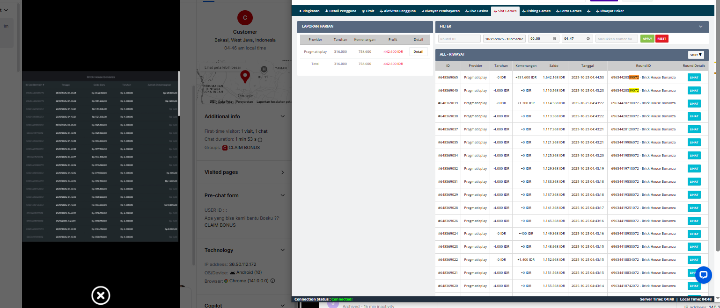Click LIHAT for round #648369040
Viewport: 720px width, 308px height.
[694, 91]
